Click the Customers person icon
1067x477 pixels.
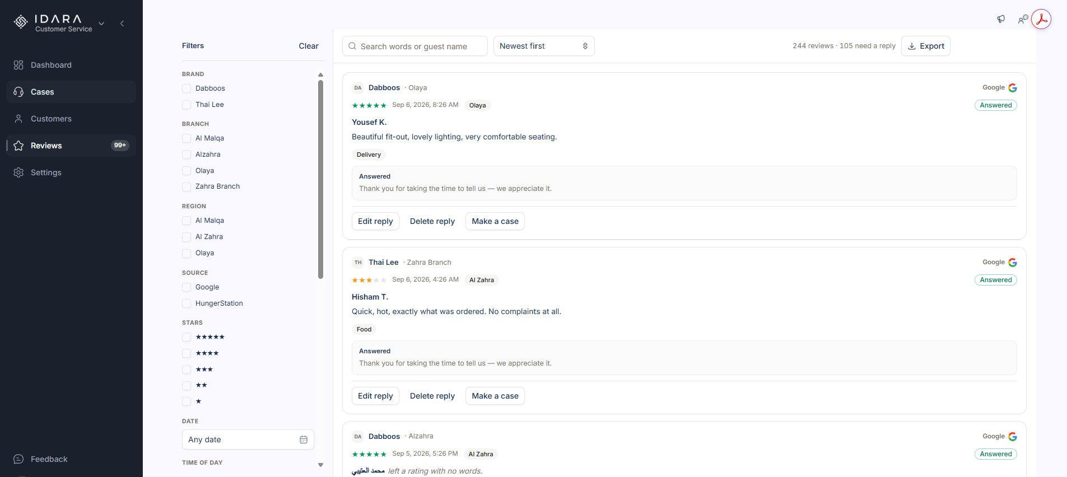pyautogui.click(x=18, y=119)
